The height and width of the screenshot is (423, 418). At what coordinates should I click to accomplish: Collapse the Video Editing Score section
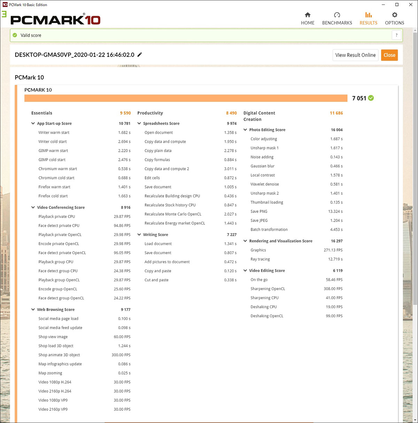pos(245,270)
